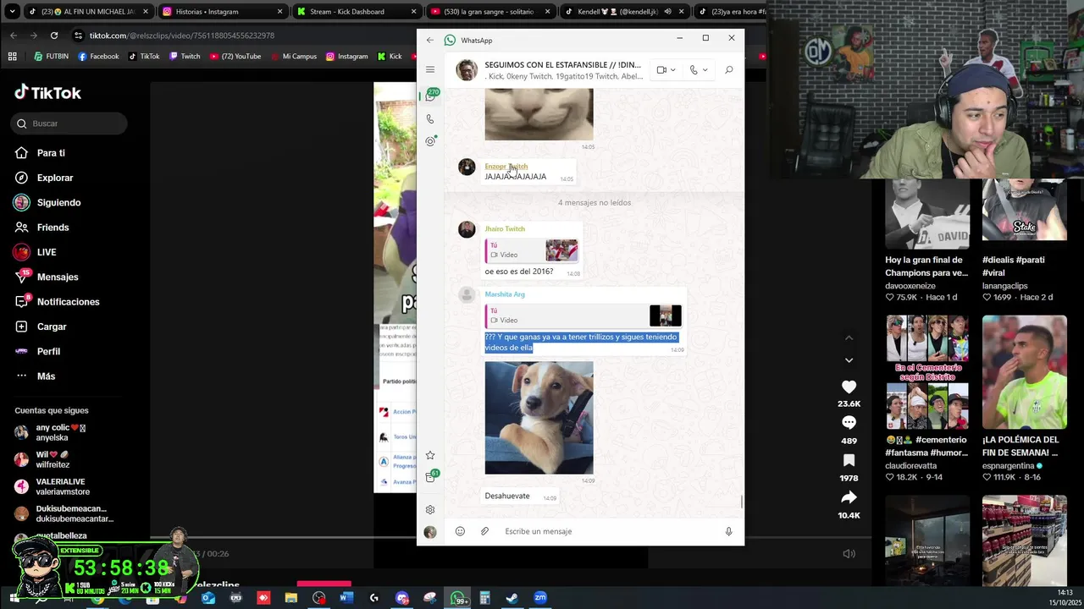
Task: Open the dog photo in the chat
Action: click(539, 418)
